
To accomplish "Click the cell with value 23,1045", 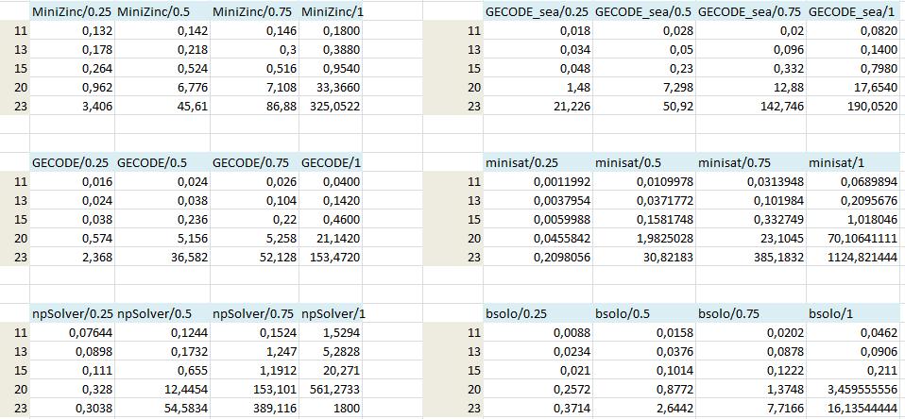I will coord(751,239).
